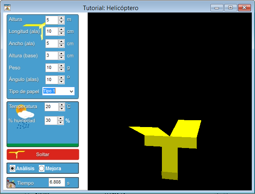Screen dimensions: 255x194
Task: Click the helicopter icon on the Soltar button
Action: pos(18,154)
